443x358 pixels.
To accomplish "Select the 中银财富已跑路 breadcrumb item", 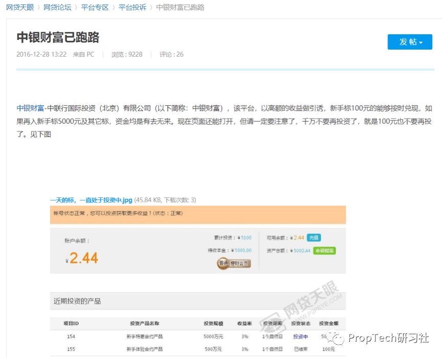I will pos(180,7).
